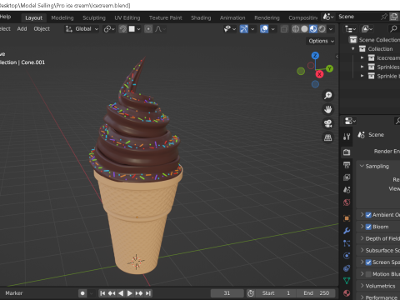The height and width of the screenshot is (300, 400).
Task: Disable the Bloom checkbox
Action: tap(368, 227)
